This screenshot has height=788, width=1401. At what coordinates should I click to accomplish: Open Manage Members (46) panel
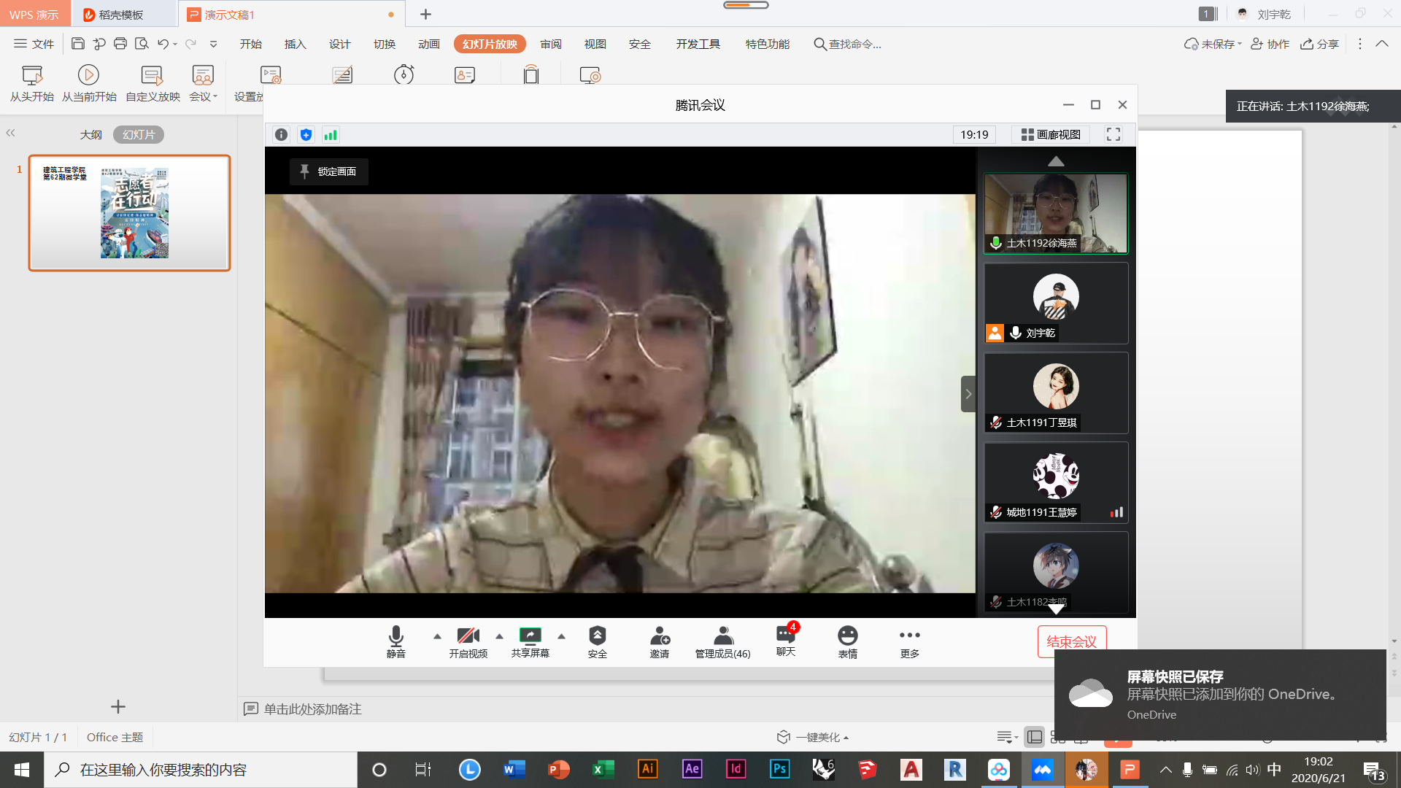tap(722, 636)
